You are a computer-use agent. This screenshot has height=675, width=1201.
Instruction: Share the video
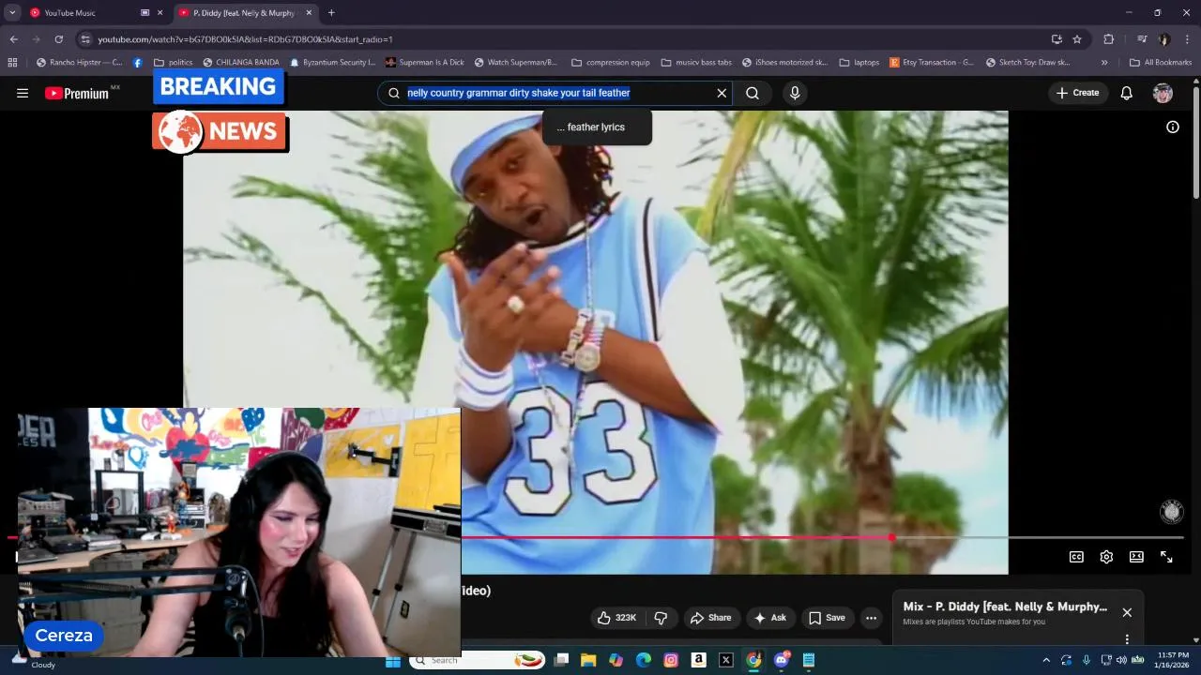[710, 618]
